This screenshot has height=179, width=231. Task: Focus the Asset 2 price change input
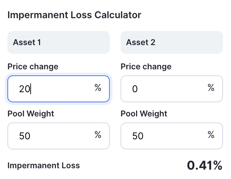(172, 89)
